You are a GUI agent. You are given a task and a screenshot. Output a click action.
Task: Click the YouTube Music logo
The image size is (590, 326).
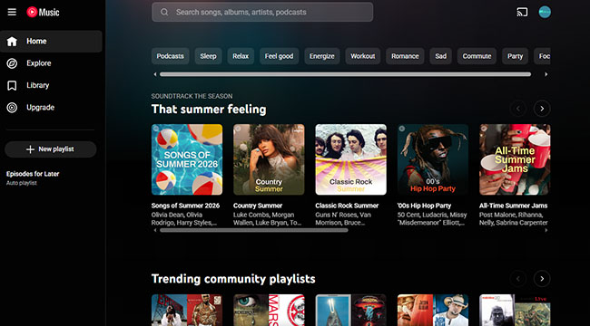(43, 12)
